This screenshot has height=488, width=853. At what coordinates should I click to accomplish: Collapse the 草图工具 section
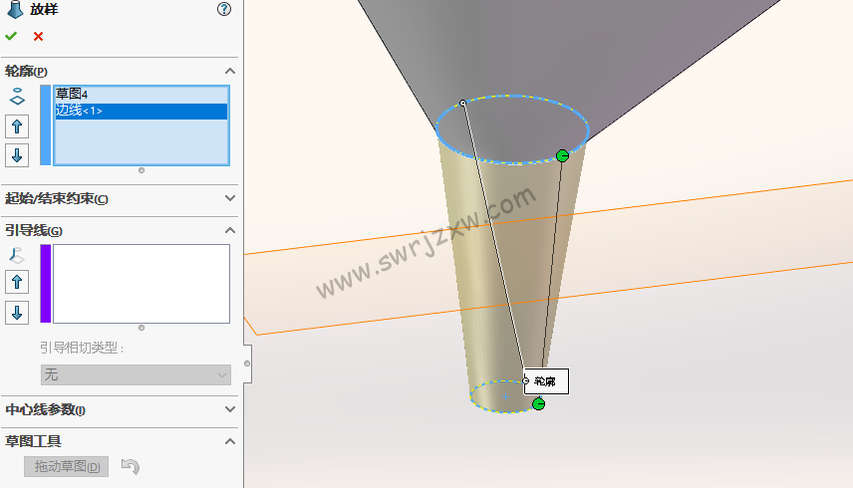click(x=230, y=441)
